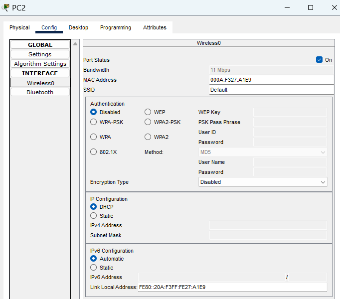The width and height of the screenshot is (340, 299).
Task: Select the Wireless0 interface button
Action: pyautogui.click(x=40, y=83)
